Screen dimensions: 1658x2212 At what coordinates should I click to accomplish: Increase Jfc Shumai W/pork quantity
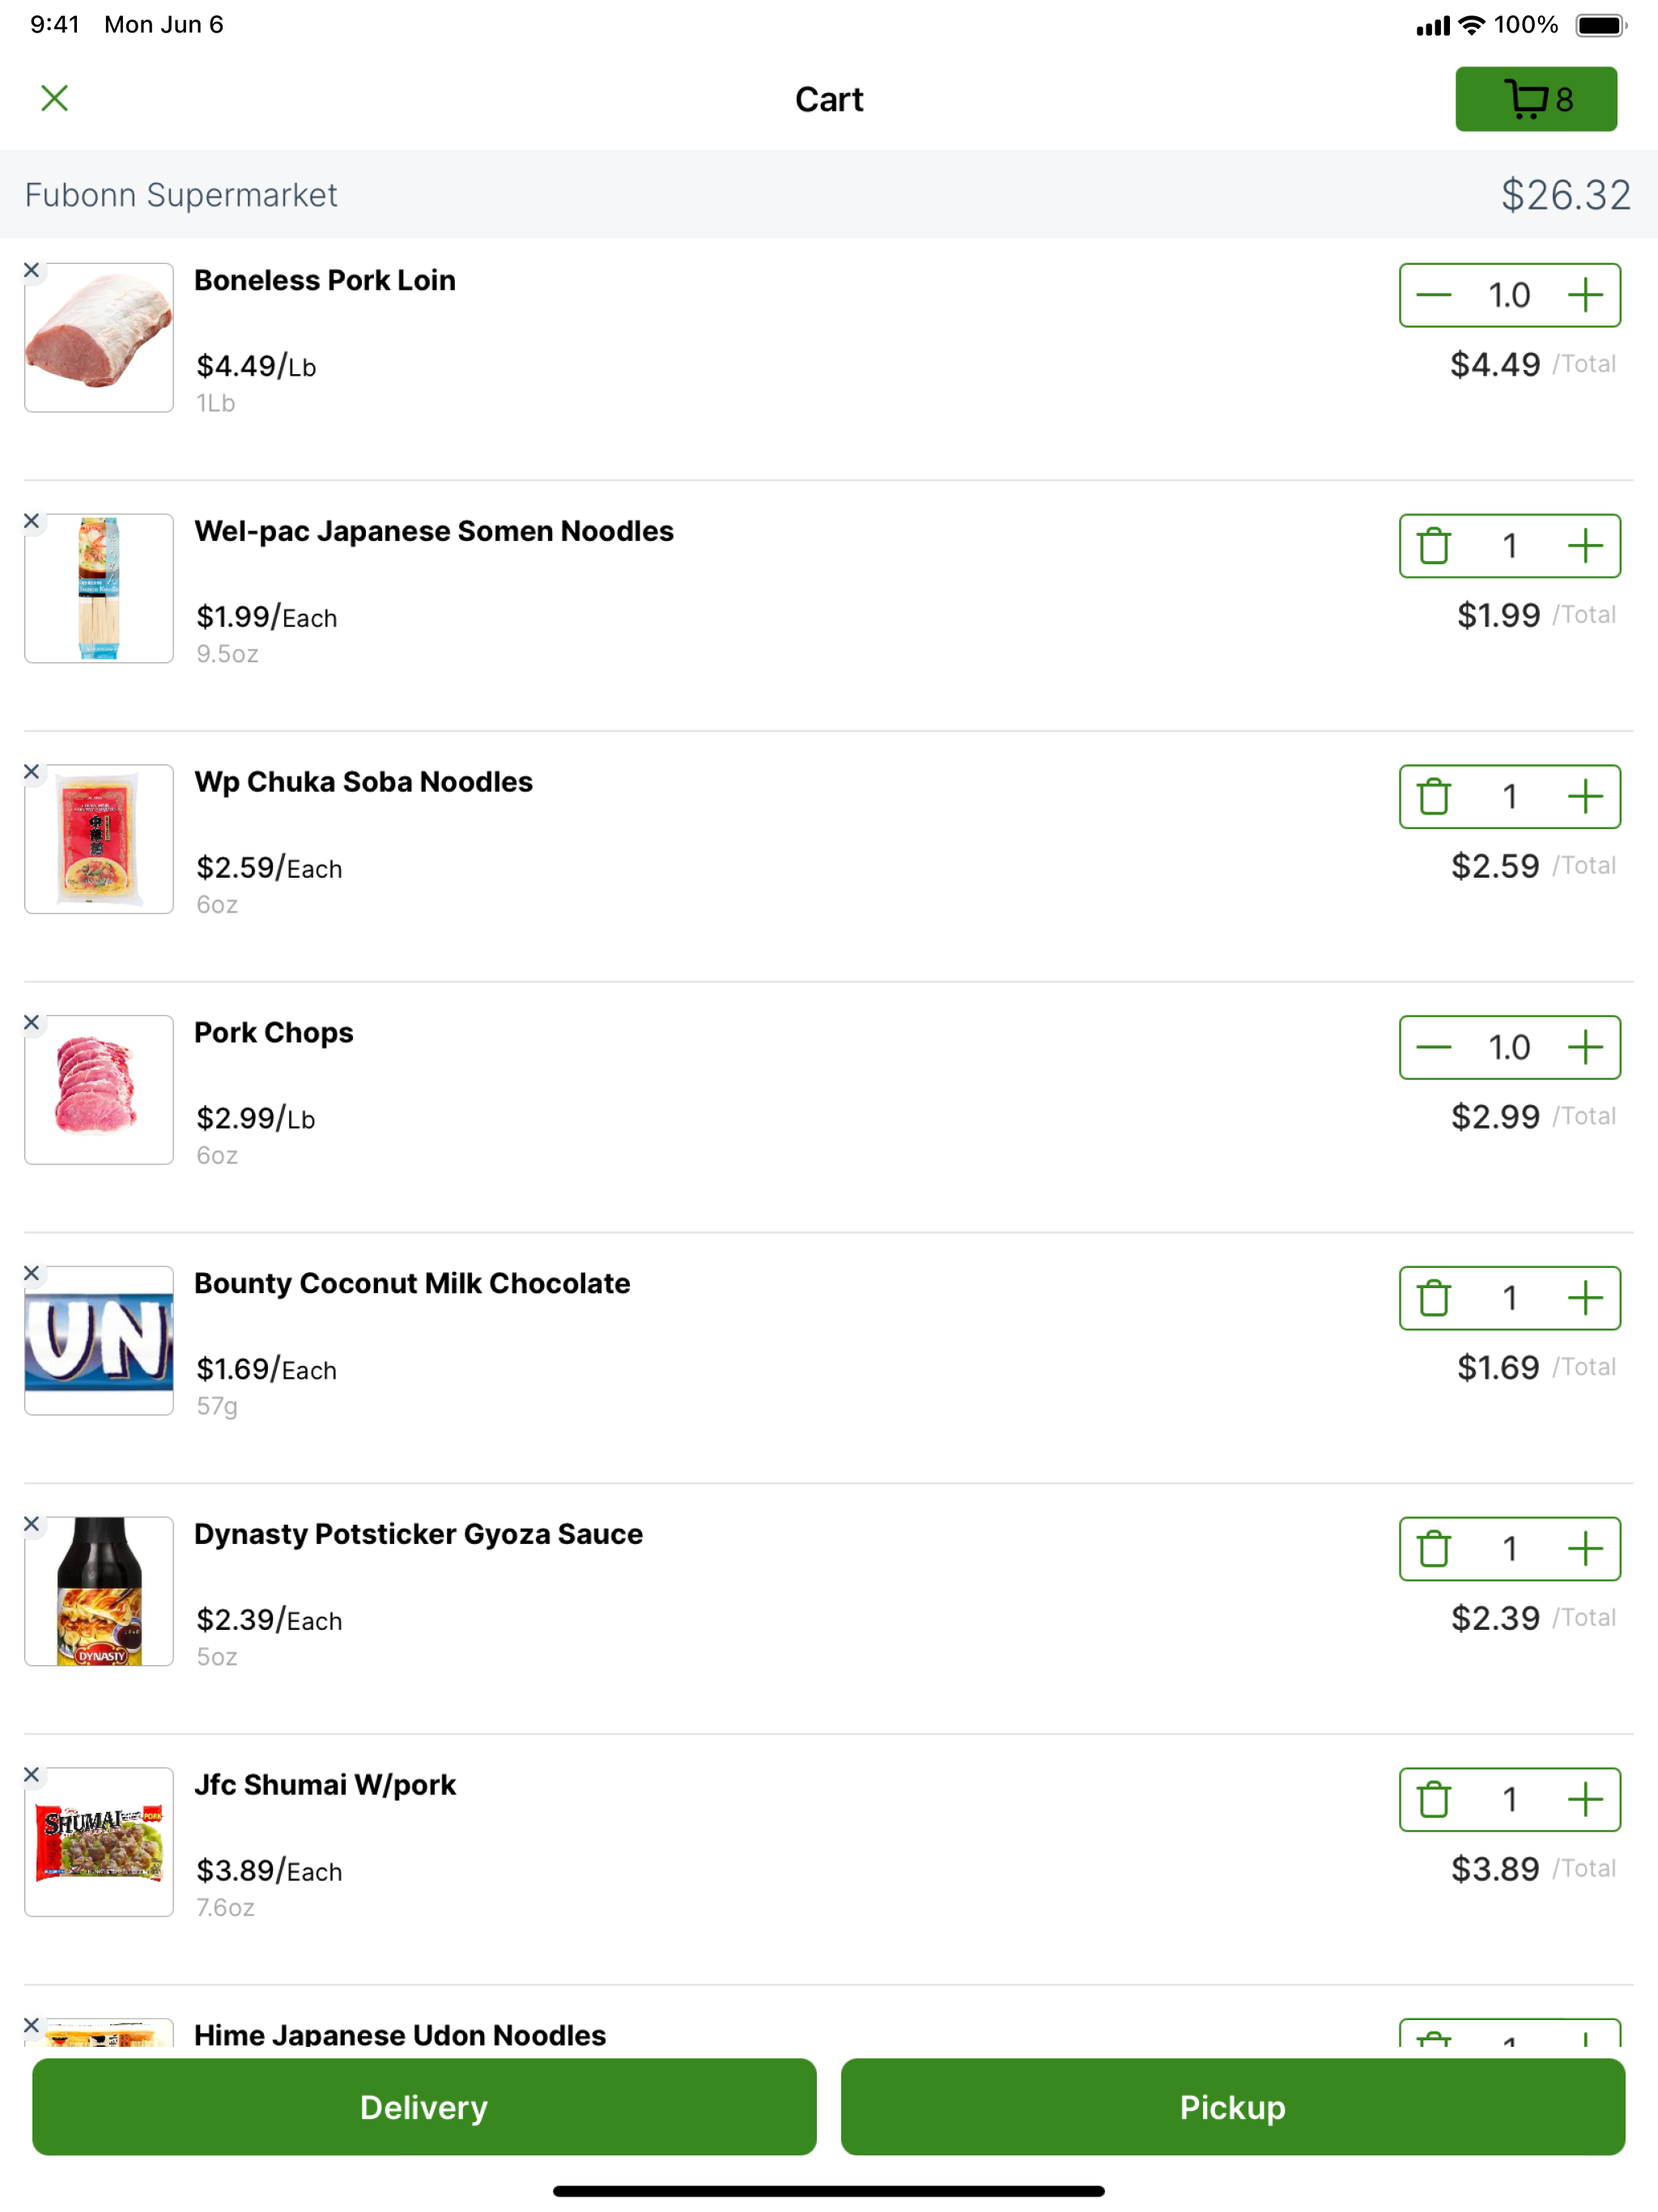tap(1585, 1800)
